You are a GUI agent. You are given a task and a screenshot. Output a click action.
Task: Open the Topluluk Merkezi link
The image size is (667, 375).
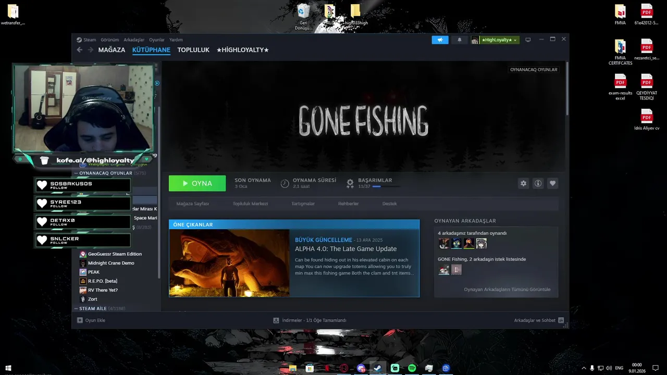pos(250,204)
